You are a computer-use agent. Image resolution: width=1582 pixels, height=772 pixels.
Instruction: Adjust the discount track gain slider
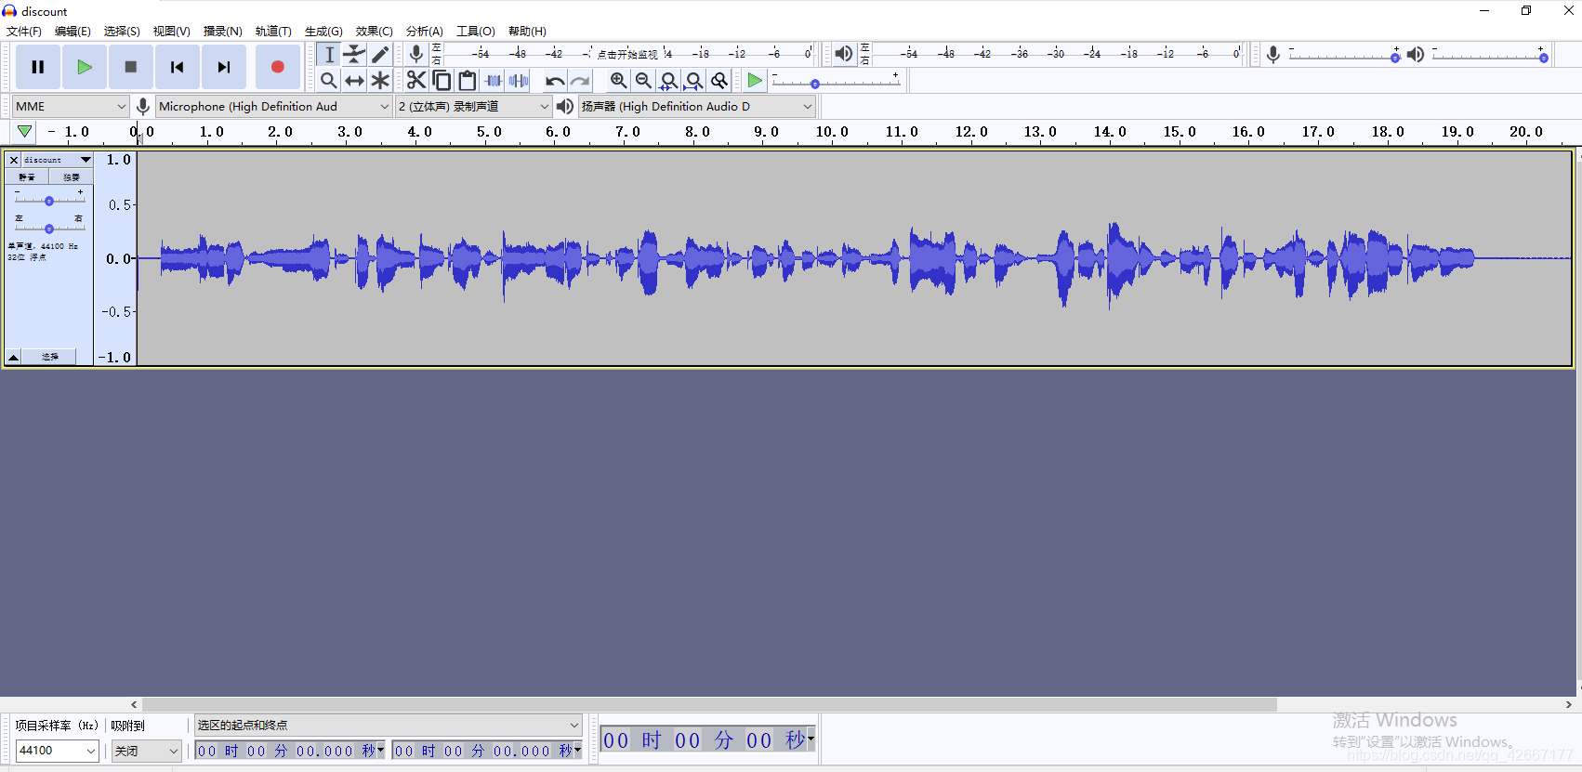click(x=49, y=201)
